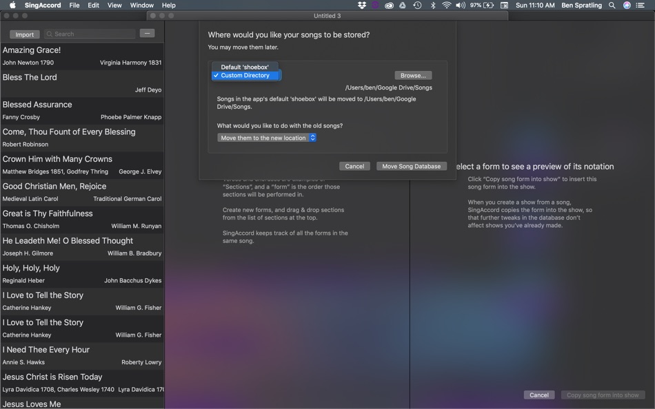Open Siri from menu bar
Viewport: 655px width, 409px height.
coord(627,5)
